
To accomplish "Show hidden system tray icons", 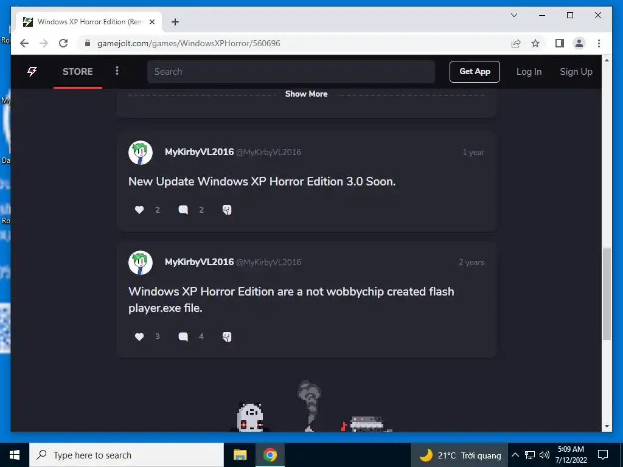I will 515,455.
